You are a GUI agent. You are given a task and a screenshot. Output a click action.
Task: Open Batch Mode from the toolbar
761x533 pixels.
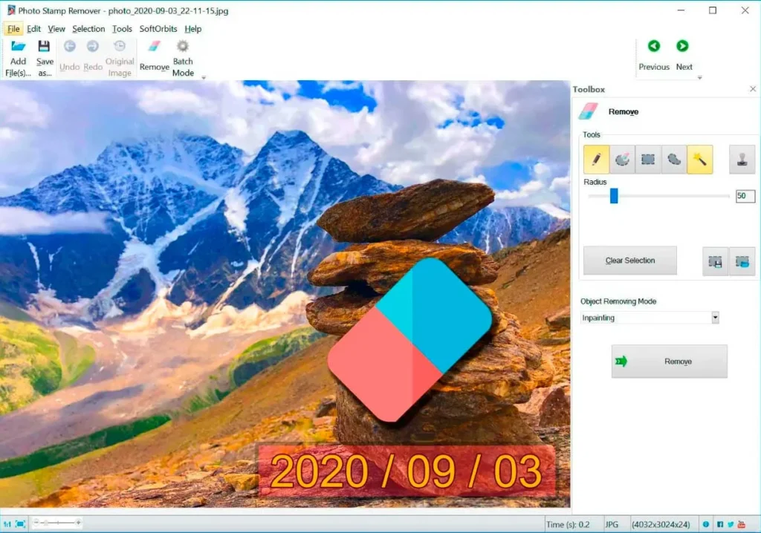click(183, 58)
